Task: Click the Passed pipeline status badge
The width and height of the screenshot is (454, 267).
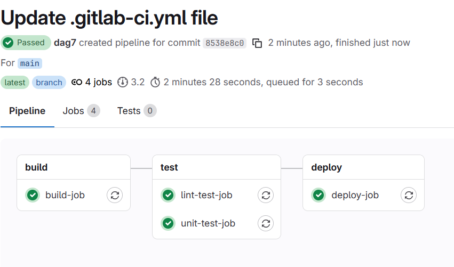Action: [x=26, y=43]
